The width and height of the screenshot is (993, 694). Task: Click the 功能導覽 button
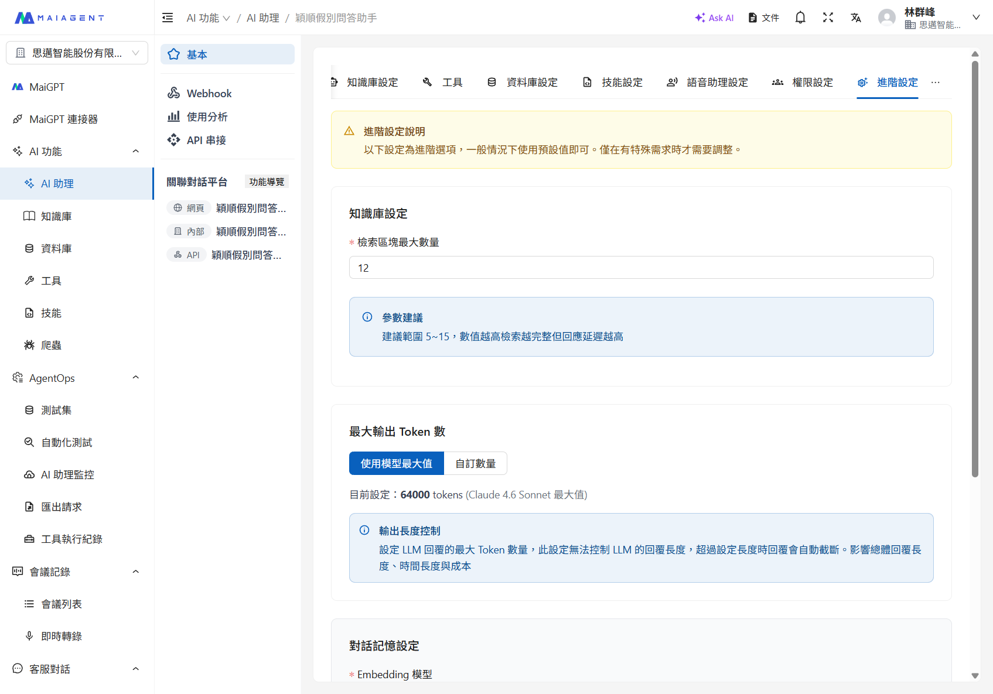coord(267,182)
